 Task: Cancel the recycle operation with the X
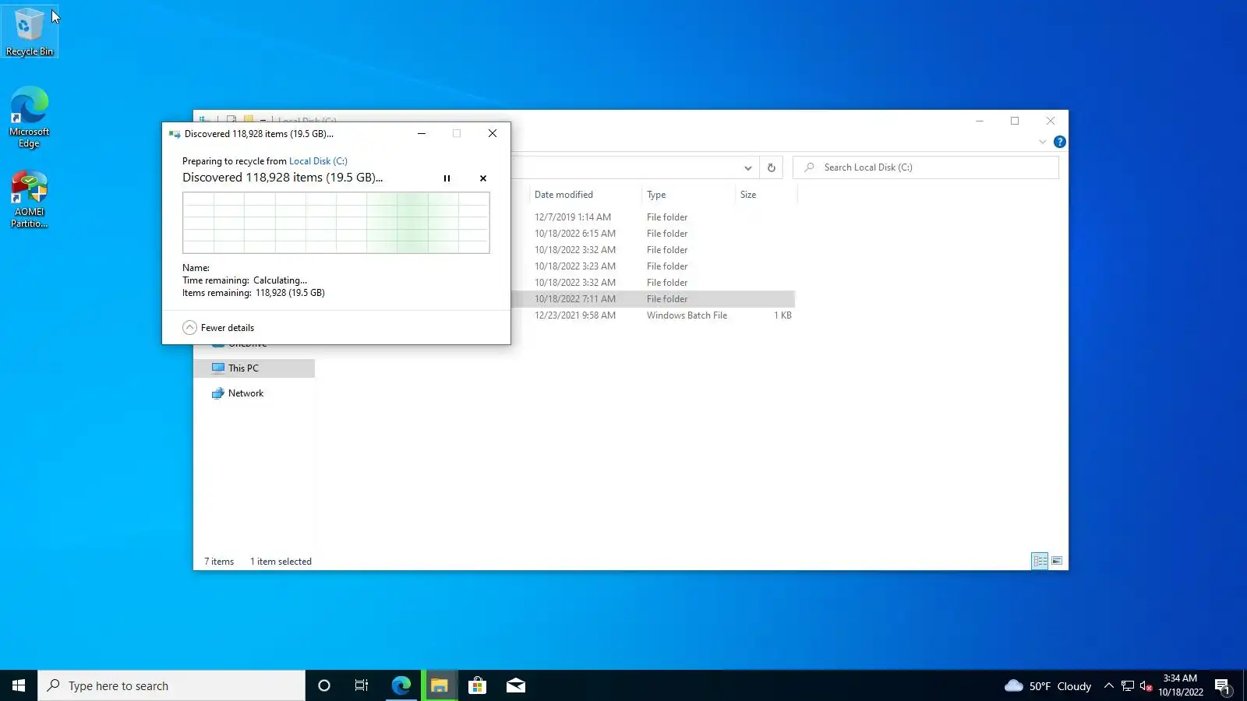[483, 178]
